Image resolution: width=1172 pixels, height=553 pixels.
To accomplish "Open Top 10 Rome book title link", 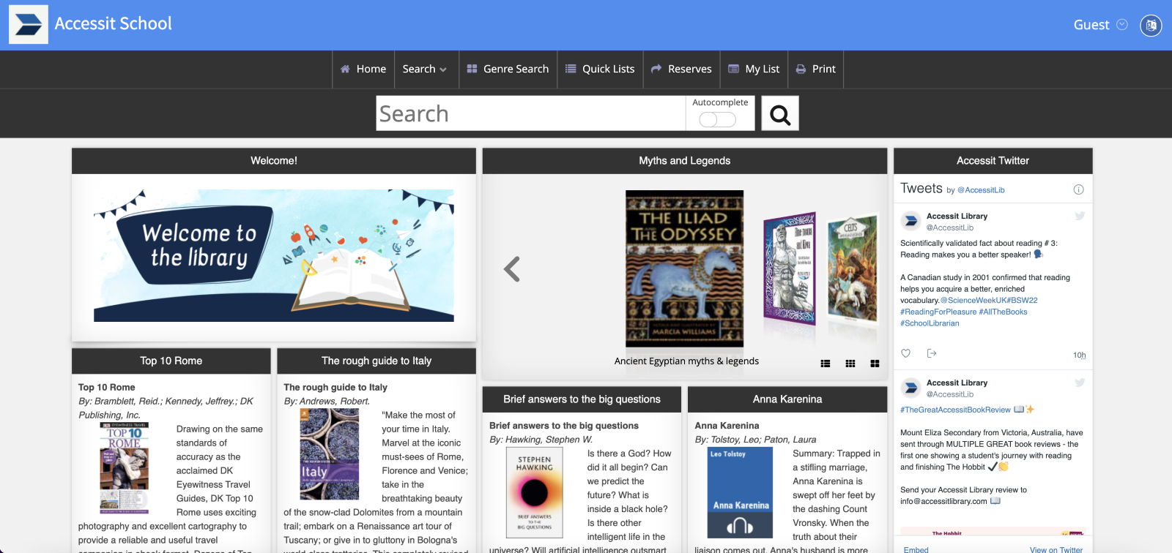I will 107,388.
